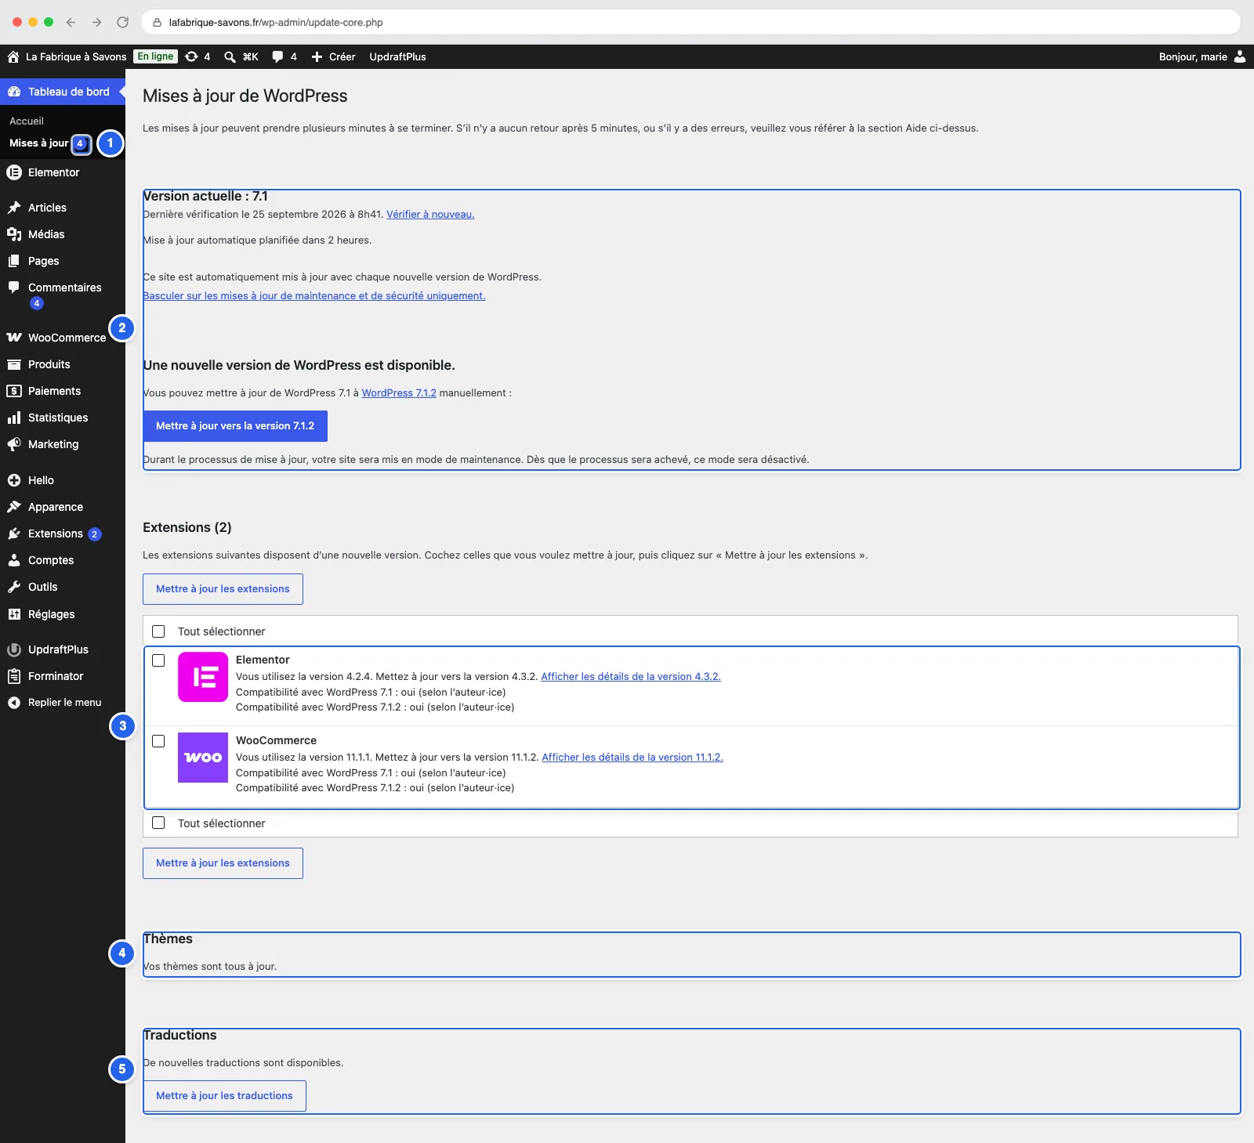Click the maintenance and security updates only link
Screen dimensions: 1254x1143
(x=314, y=295)
